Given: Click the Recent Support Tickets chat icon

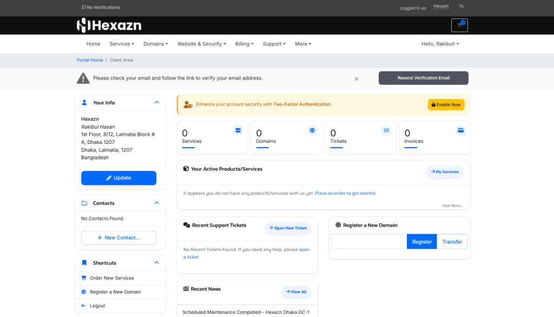Looking at the screenshot, I should [187, 225].
